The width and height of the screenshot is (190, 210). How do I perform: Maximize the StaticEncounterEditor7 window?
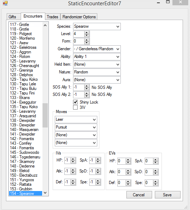pos(168,2)
